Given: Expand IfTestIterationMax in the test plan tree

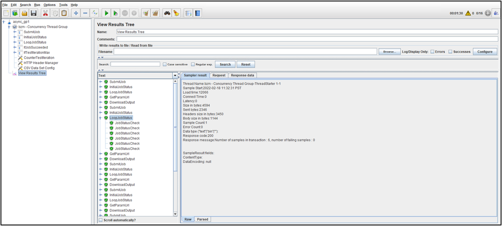Looking at the screenshot, I should tap(15, 52).
